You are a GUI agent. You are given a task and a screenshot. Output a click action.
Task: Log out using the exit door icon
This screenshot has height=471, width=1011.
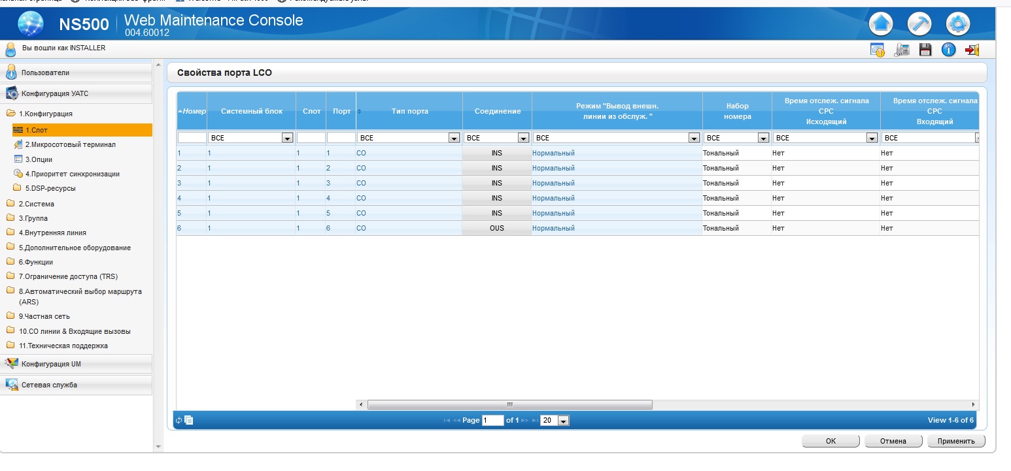pos(972,50)
